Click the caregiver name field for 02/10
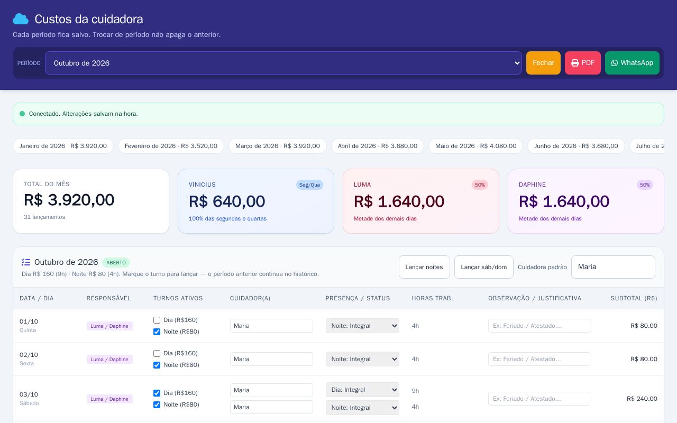 pyautogui.click(x=271, y=359)
